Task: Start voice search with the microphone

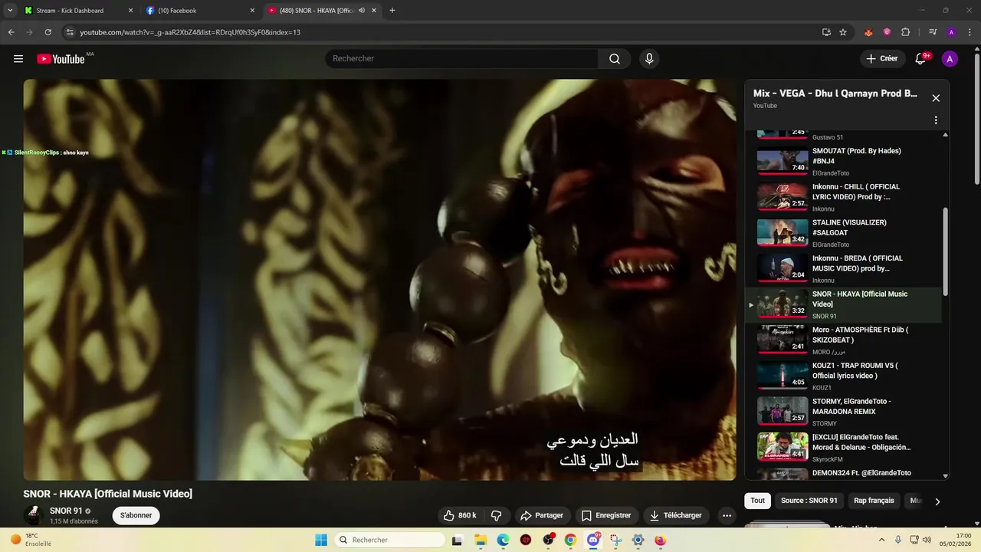Action: tap(649, 59)
